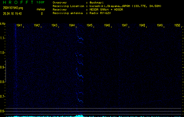This screenshot has height=117, width=184.
Task: Click the cyan signal level peak at bottom
Action: click(x=78, y=116)
